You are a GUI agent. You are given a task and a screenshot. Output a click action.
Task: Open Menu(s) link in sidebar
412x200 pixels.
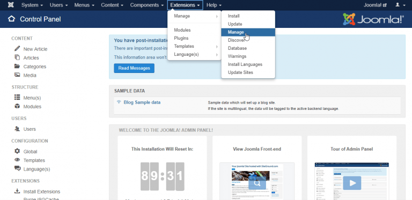pos(32,98)
